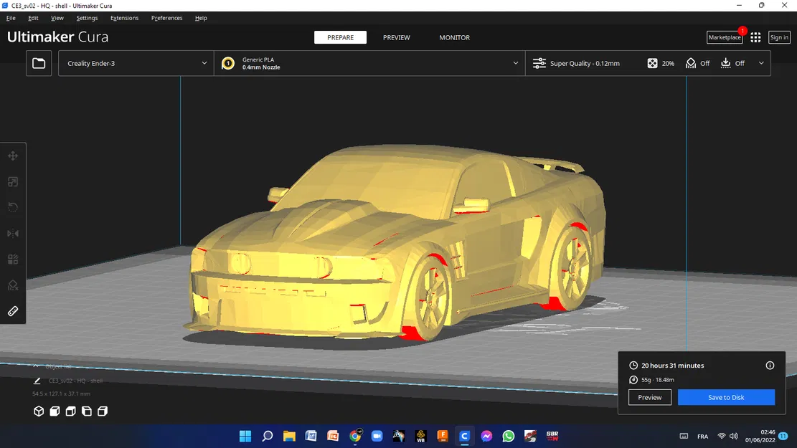Select the Rotate tool
This screenshot has width=797, height=448.
pos(12,207)
